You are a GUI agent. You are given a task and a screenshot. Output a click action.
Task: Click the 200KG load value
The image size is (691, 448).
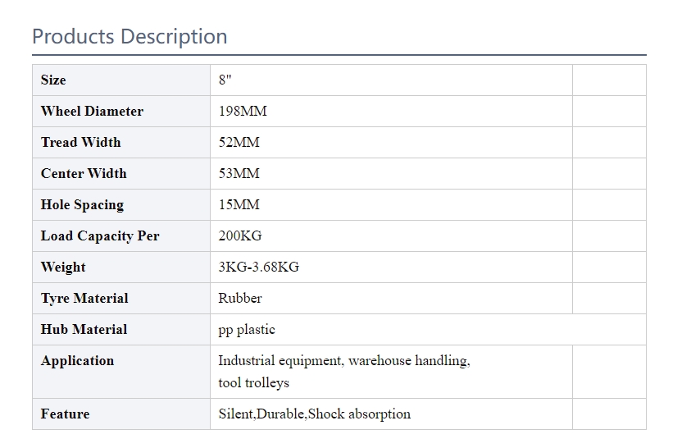pyautogui.click(x=240, y=236)
